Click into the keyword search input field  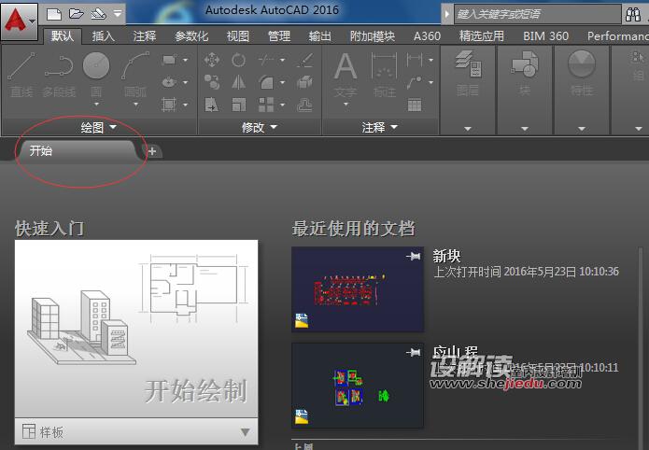(537, 15)
